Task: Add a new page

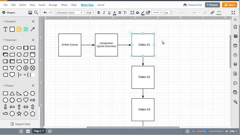Action: [x=50, y=131]
